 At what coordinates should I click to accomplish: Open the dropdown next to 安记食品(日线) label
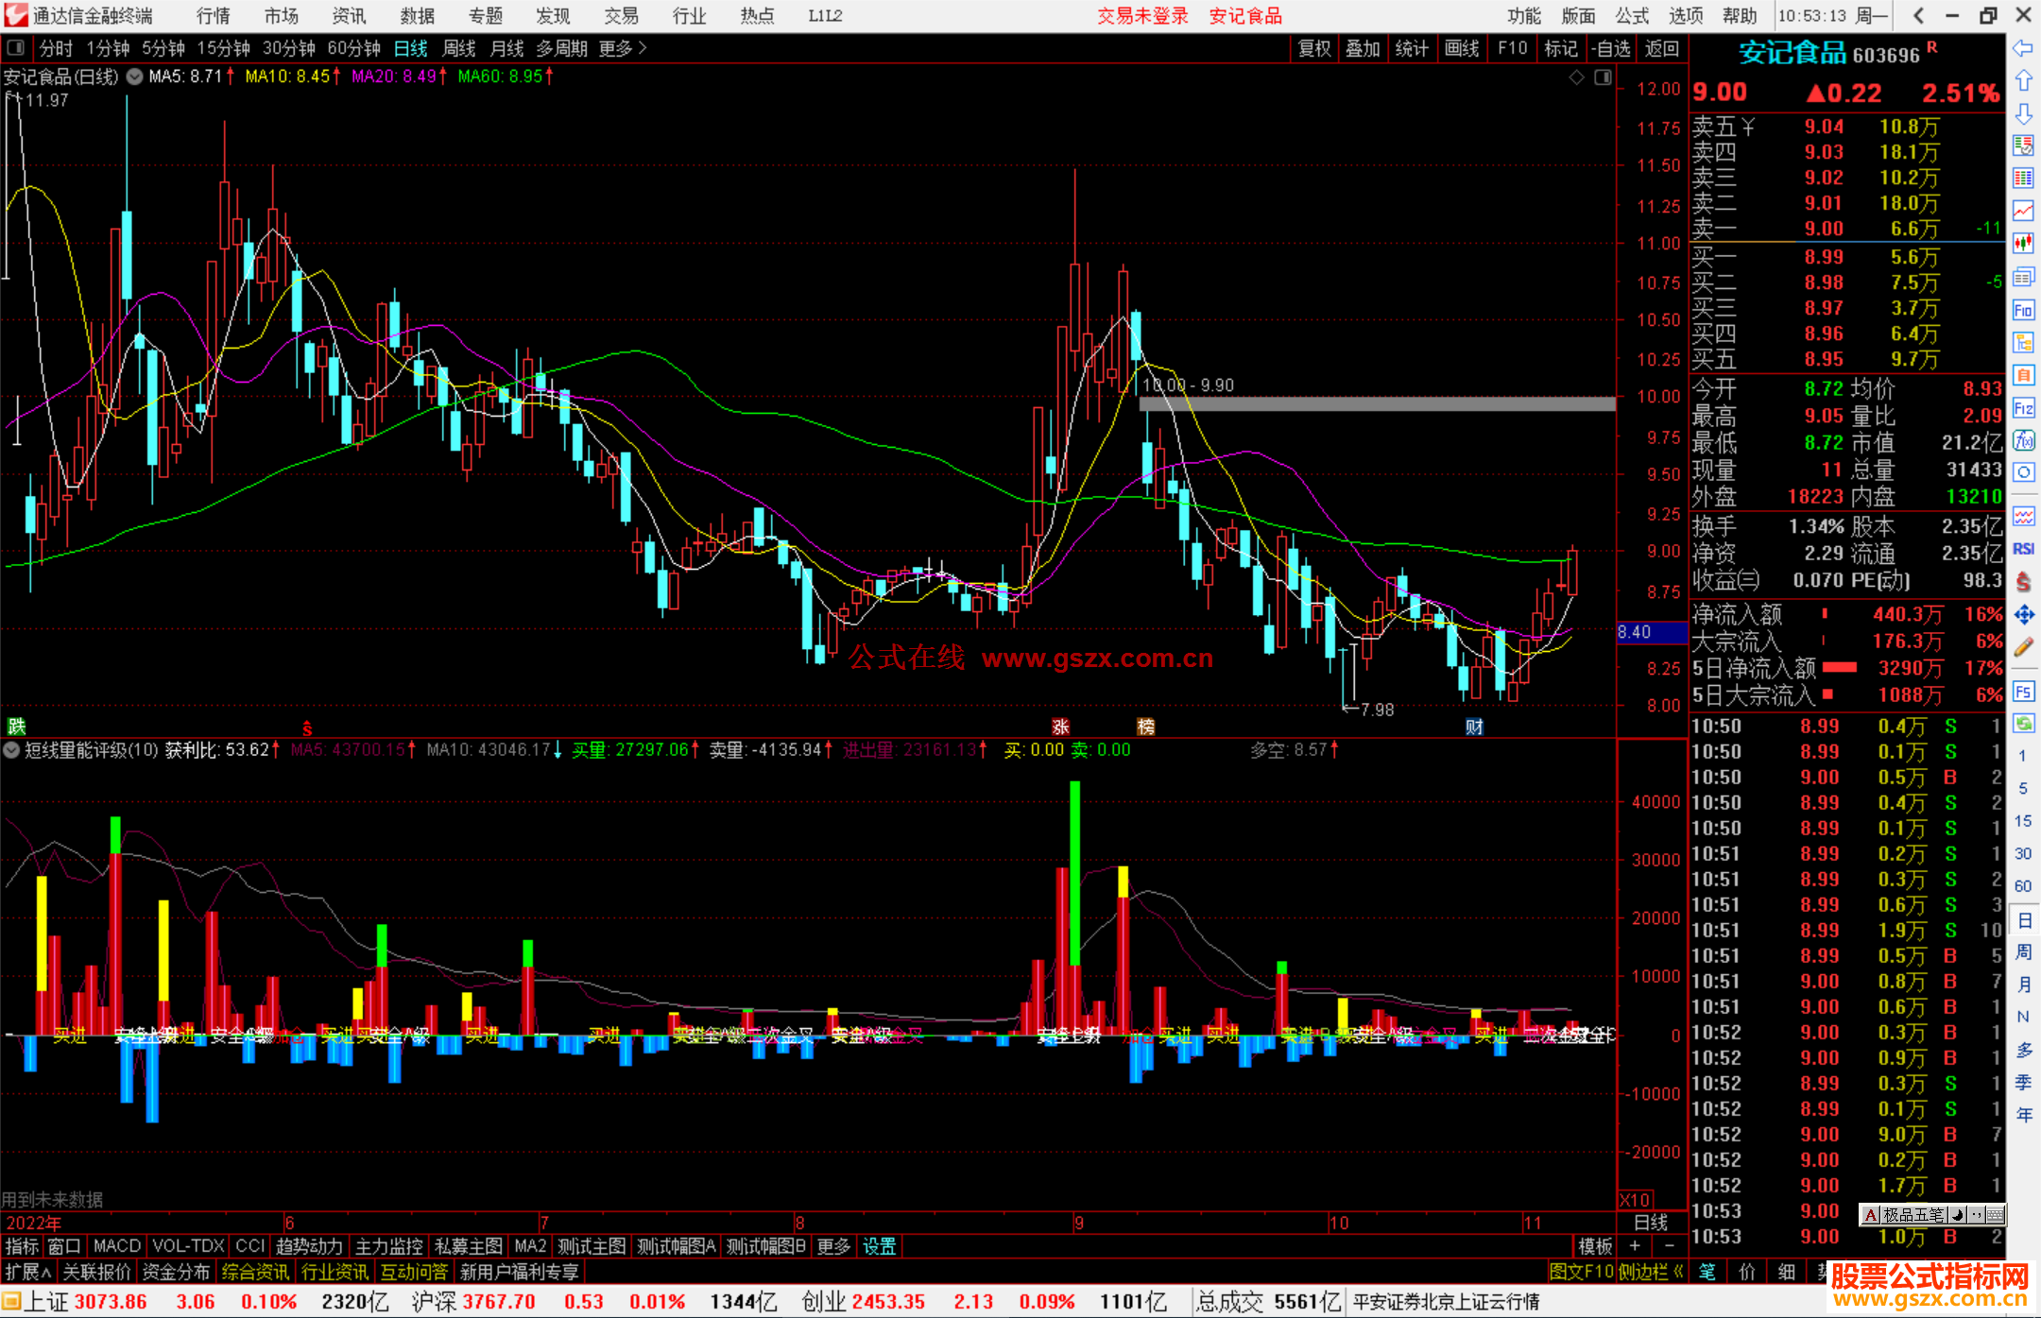click(135, 77)
